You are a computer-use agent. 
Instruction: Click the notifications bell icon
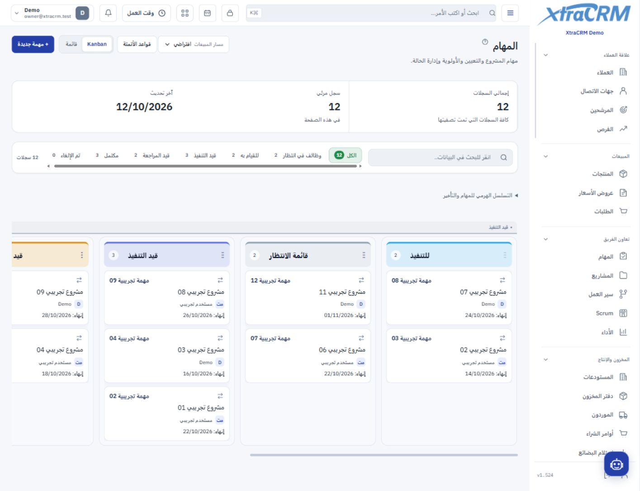(x=108, y=13)
